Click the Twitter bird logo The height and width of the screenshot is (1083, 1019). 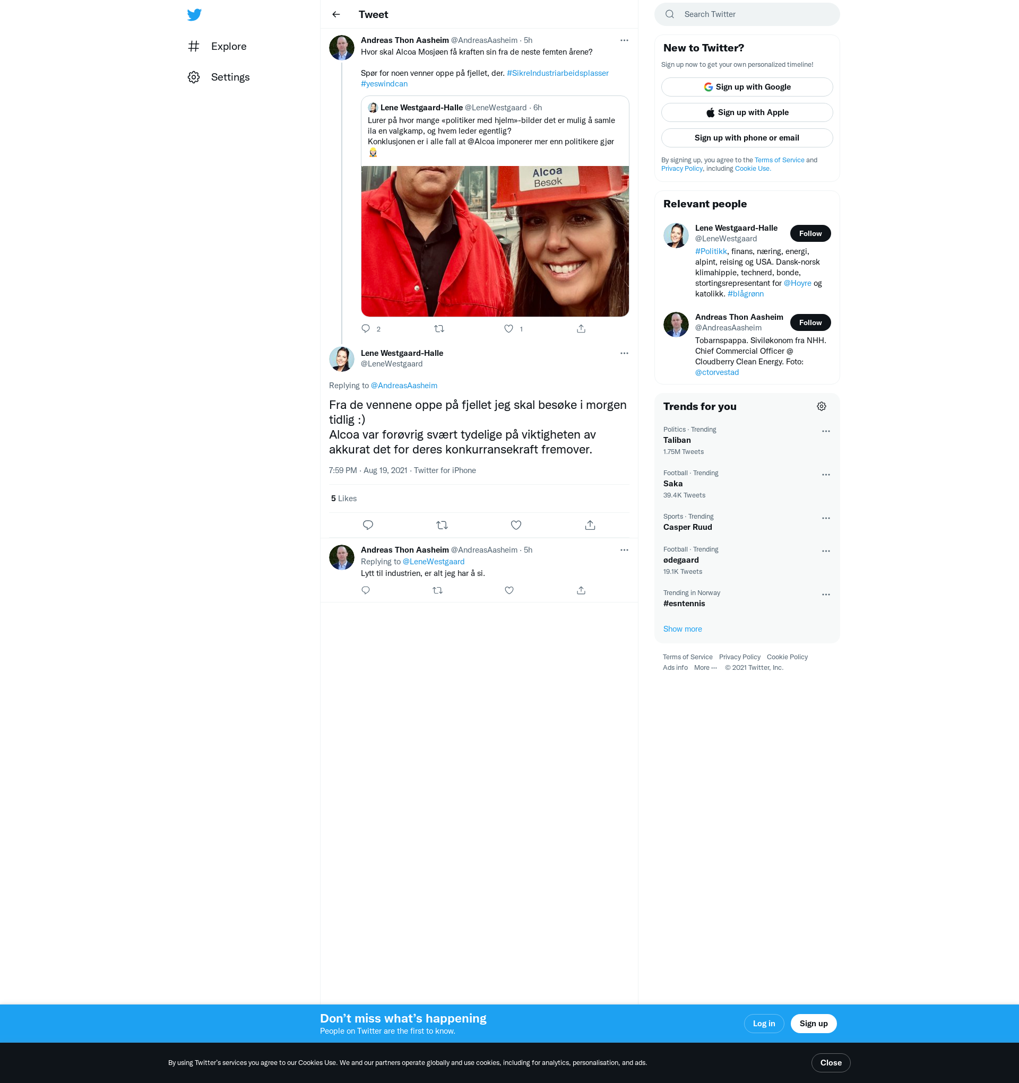pyautogui.click(x=194, y=15)
